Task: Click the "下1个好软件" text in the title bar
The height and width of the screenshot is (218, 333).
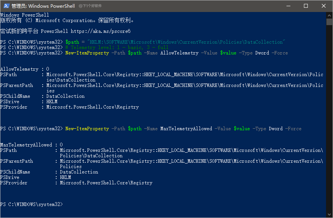Action: pyautogui.click(x=90, y=6)
